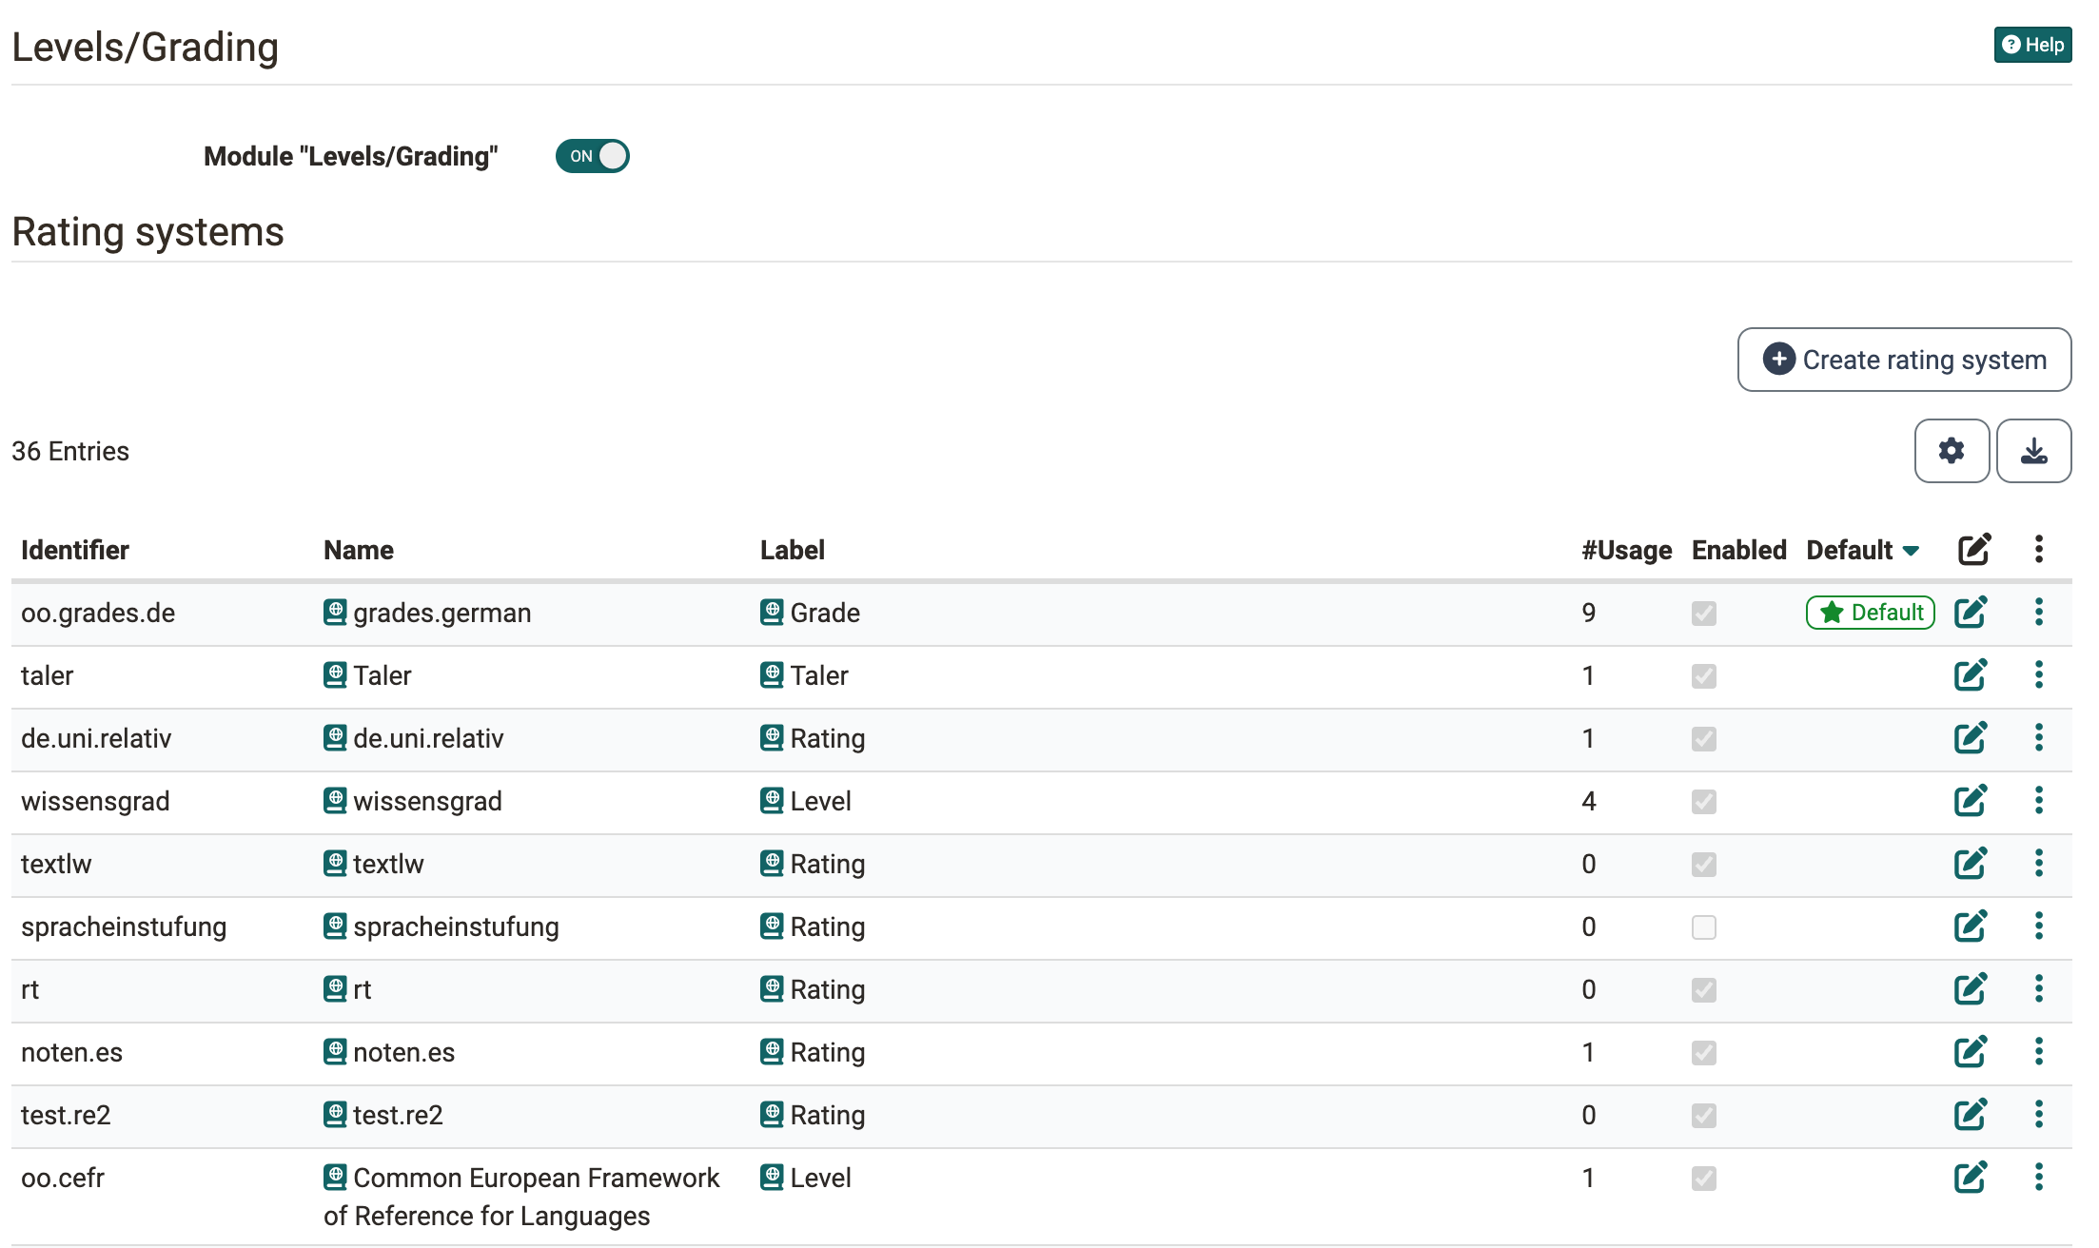Sort by the Identifier column header
The width and height of the screenshot is (2099, 1248).
tap(75, 550)
